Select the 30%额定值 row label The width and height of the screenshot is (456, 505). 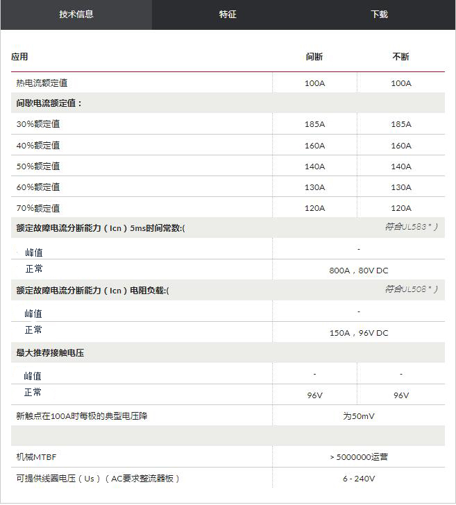(37, 124)
